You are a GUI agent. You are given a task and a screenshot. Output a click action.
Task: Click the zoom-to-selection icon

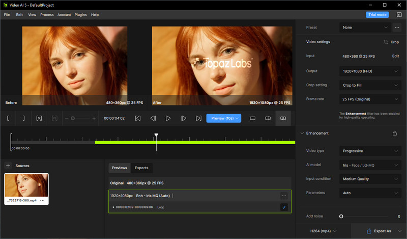point(54,118)
